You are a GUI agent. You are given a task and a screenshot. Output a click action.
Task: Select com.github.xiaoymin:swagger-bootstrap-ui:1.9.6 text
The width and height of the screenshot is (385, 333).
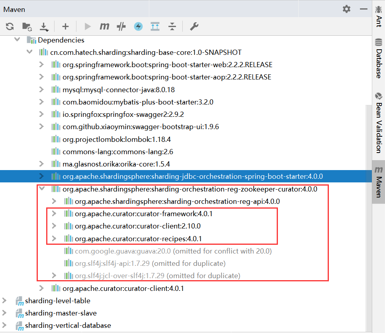(x=141, y=127)
